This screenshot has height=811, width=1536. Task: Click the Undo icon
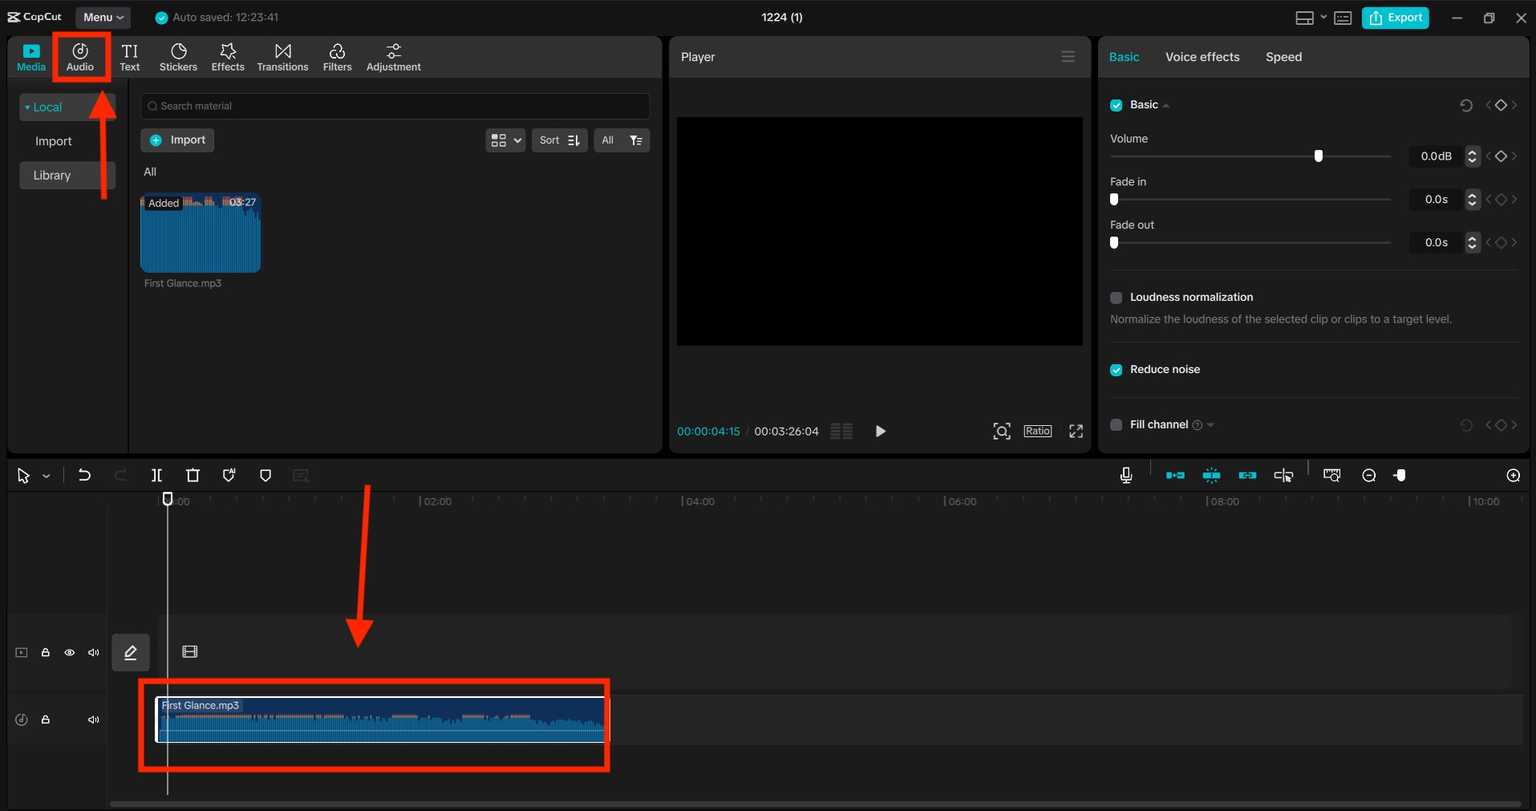[x=83, y=475]
